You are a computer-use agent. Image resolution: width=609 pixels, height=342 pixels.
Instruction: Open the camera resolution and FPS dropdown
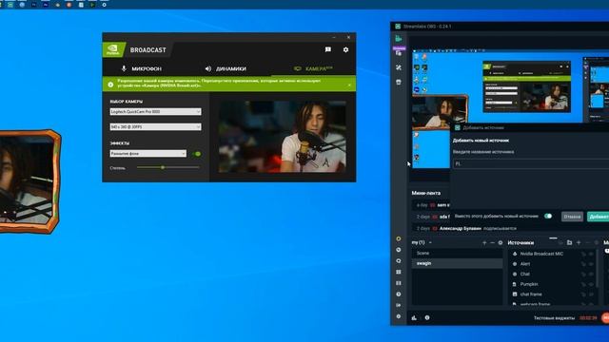pos(155,126)
